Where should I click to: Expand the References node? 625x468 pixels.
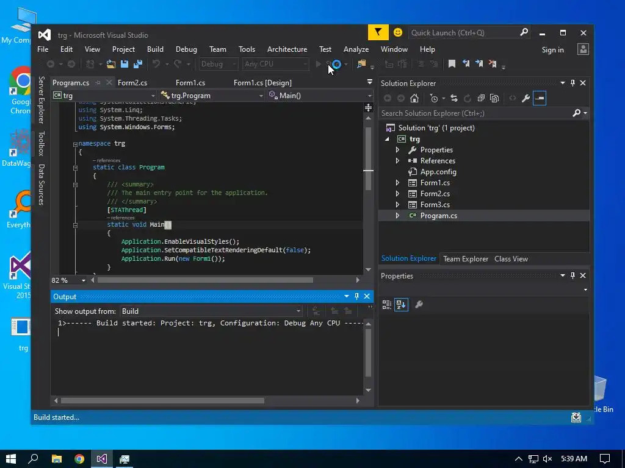(397, 161)
